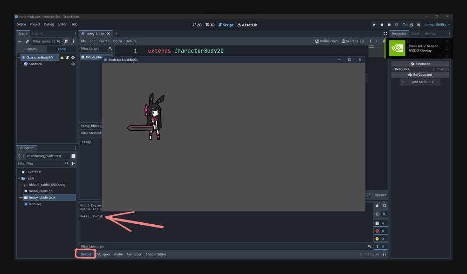Open the Editor menu
This screenshot has height=274, width=467.
pos(62,24)
